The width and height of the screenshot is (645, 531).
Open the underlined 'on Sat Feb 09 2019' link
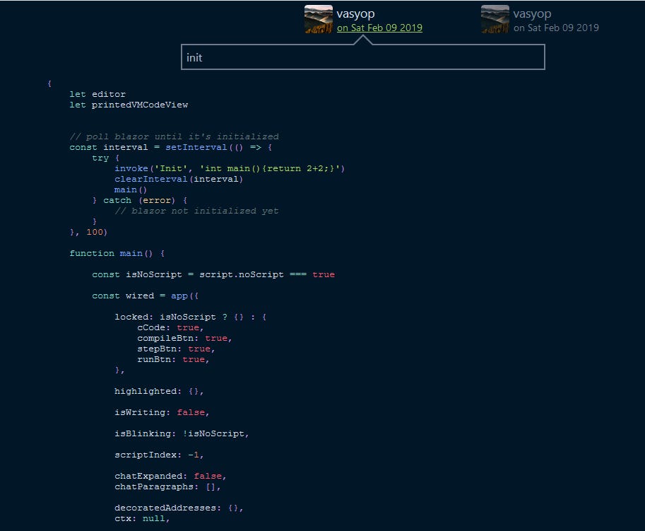point(379,28)
